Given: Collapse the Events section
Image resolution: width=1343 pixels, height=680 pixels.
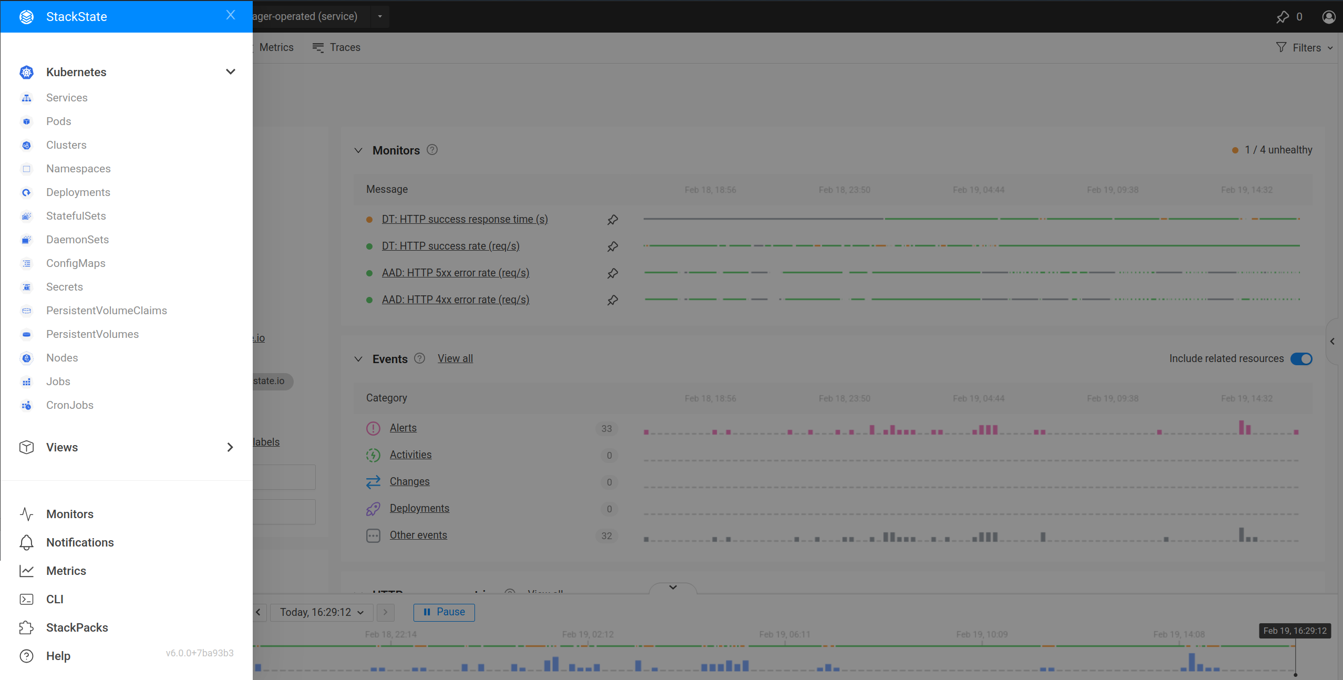Looking at the screenshot, I should tap(358, 359).
